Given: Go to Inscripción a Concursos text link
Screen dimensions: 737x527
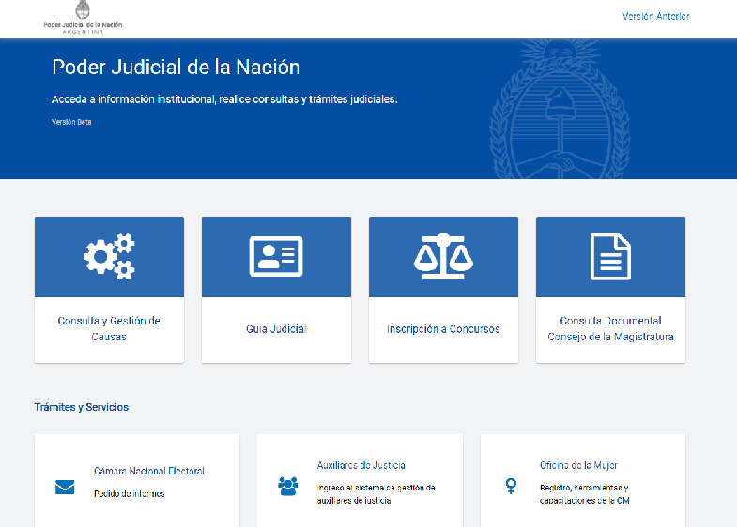Looking at the screenshot, I should point(443,329).
